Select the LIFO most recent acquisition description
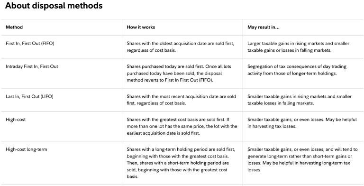Screen dimensions: 364x186 (x=182, y=100)
